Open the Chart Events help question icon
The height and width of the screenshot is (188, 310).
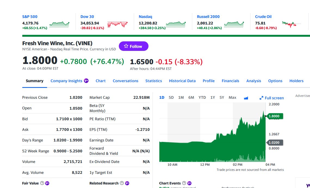(184, 183)
